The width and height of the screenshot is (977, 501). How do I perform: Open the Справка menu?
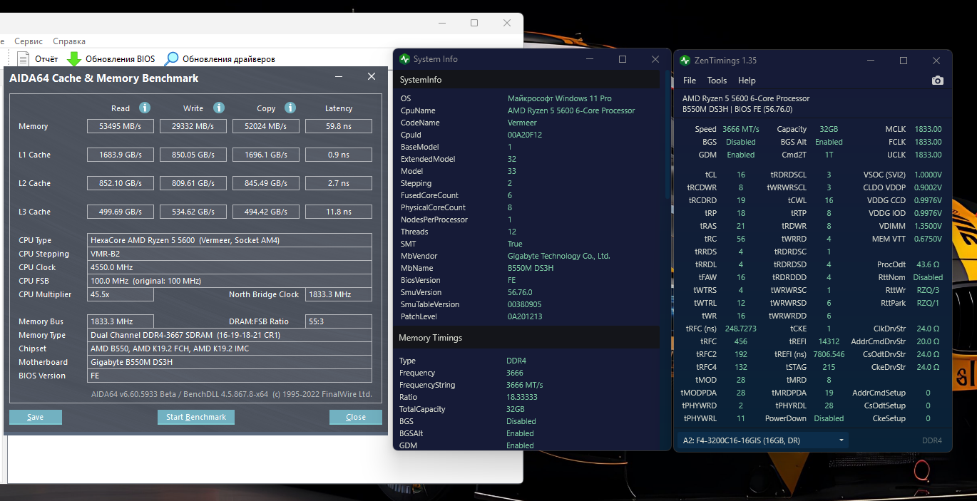click(x=69, y=41)
